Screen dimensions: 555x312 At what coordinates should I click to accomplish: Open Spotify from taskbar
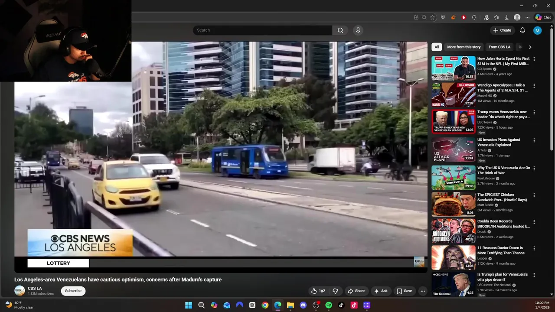pyautogui.click(x=329, y=305)
